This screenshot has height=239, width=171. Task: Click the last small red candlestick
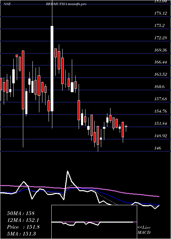pos(126,127)
